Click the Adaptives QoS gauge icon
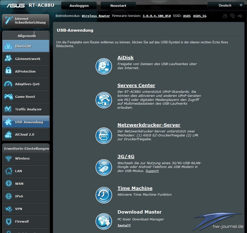 pos(8,83)
